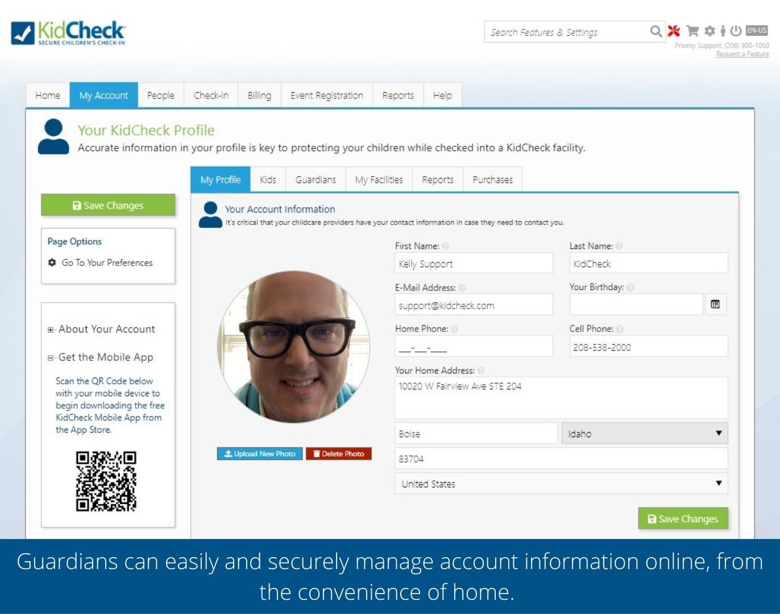Open the My Facilities sub-tab
This screenshot has width=780, height=614.
click(x=379, y=180)
